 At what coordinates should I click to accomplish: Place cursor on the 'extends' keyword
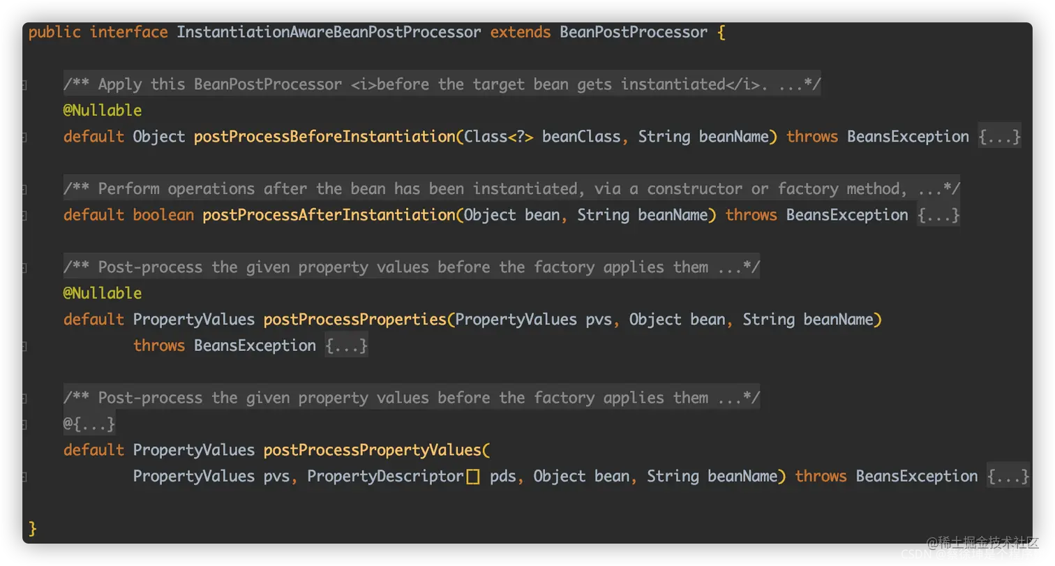click(521, 32)
